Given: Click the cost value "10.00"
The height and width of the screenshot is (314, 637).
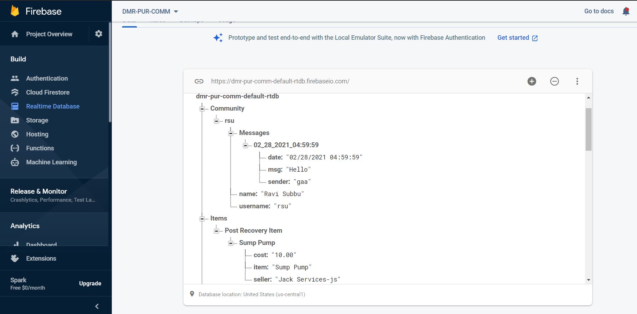Looking at the screenshot, I should pos(284,255).
